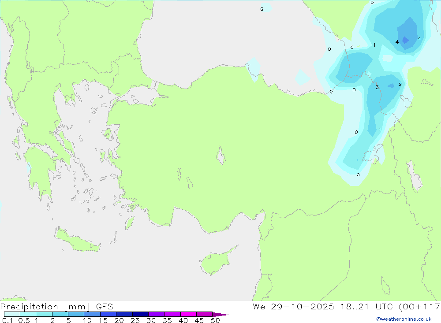
Task: Click the '0.5' legend scale label
Action: click(24, 320)
